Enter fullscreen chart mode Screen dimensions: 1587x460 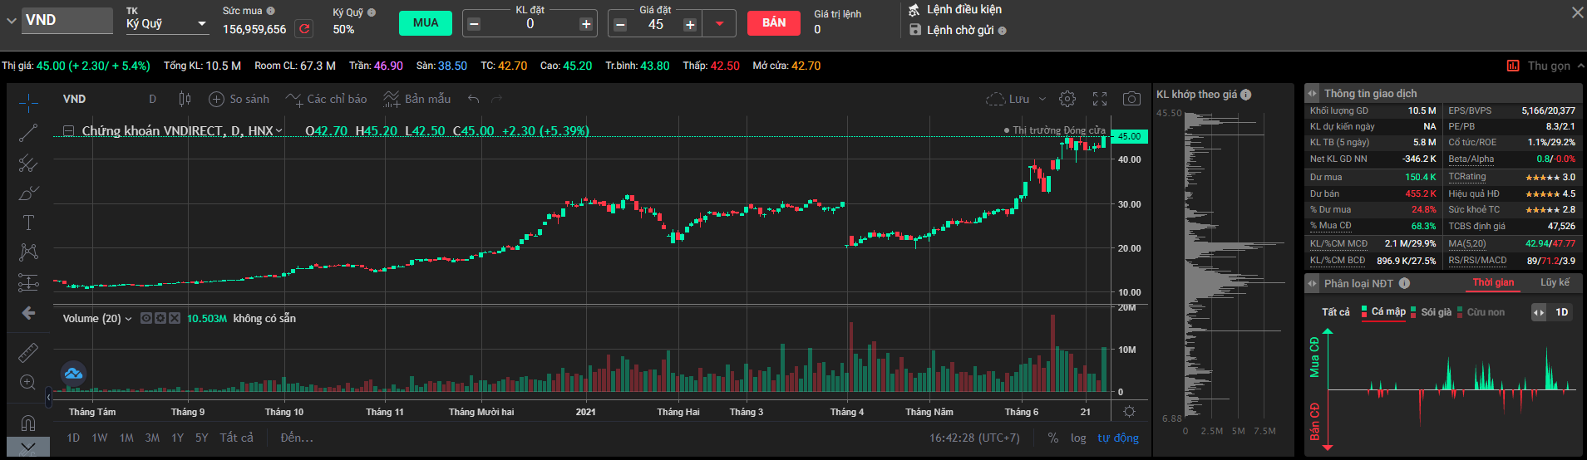(x=1100, y=99)
